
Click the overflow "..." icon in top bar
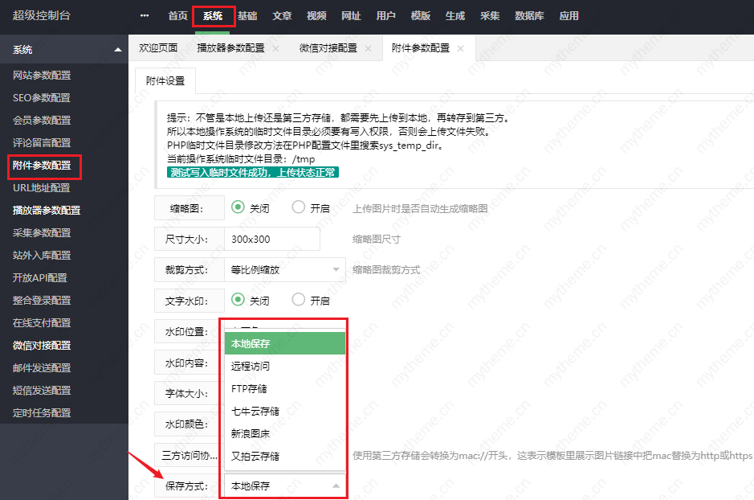click(143, 14)
